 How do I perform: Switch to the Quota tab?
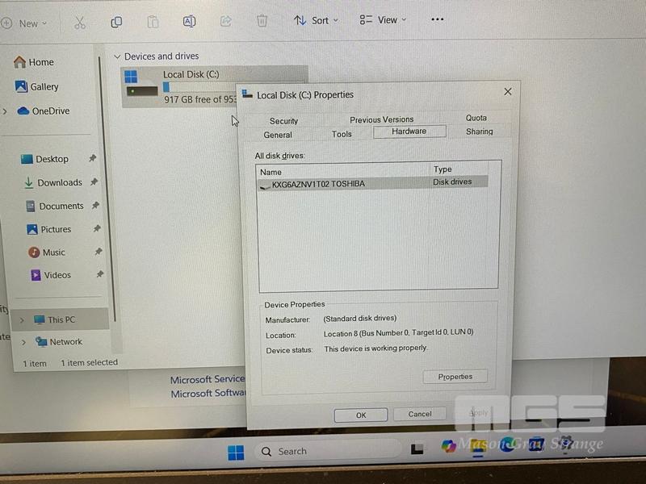(476, 118)
